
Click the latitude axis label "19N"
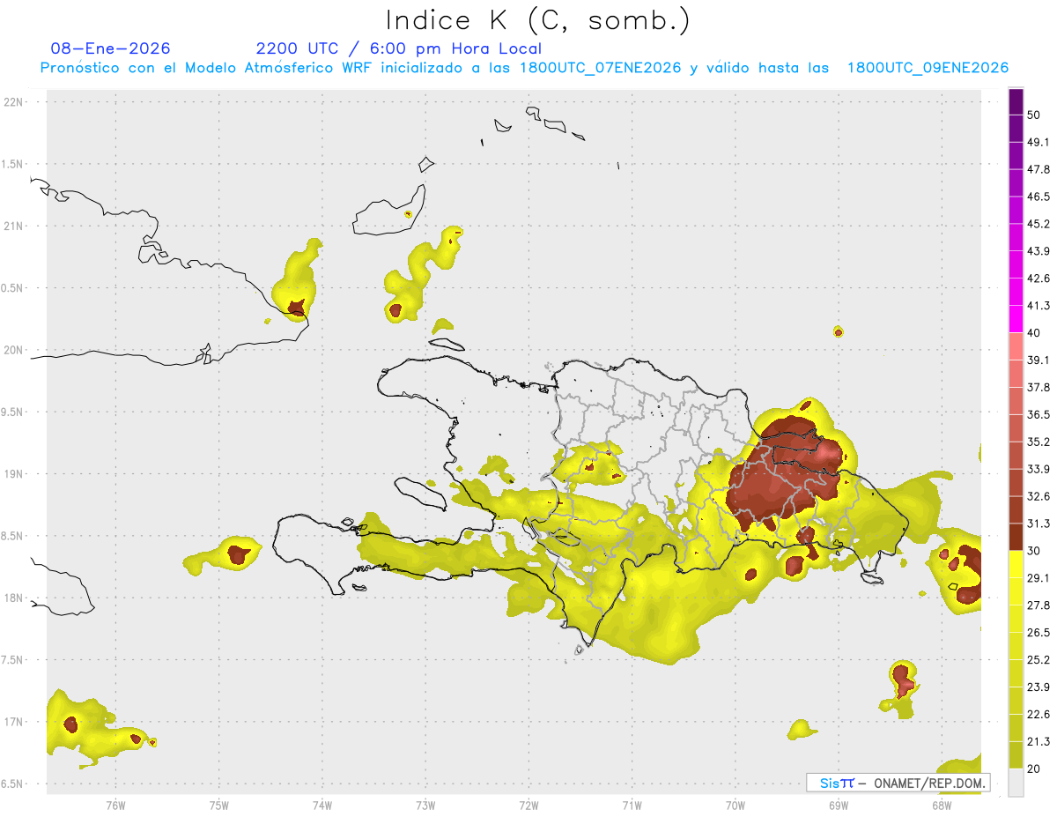pos(14,474)
